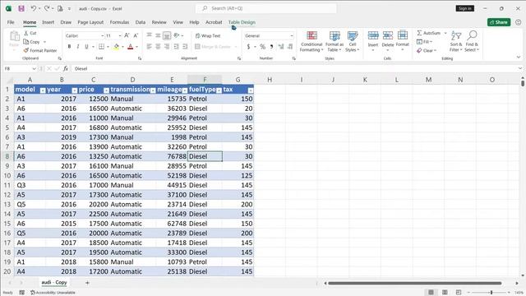Viewport: 526px width, 296px height.
Task: Click the Delete cells icon
Action: tap(388, 35)
